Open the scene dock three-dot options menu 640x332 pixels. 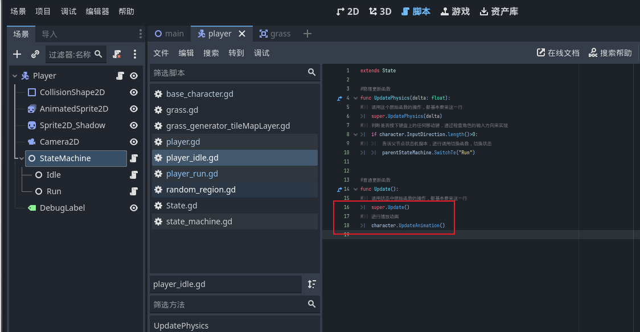[x=135, y=54]
